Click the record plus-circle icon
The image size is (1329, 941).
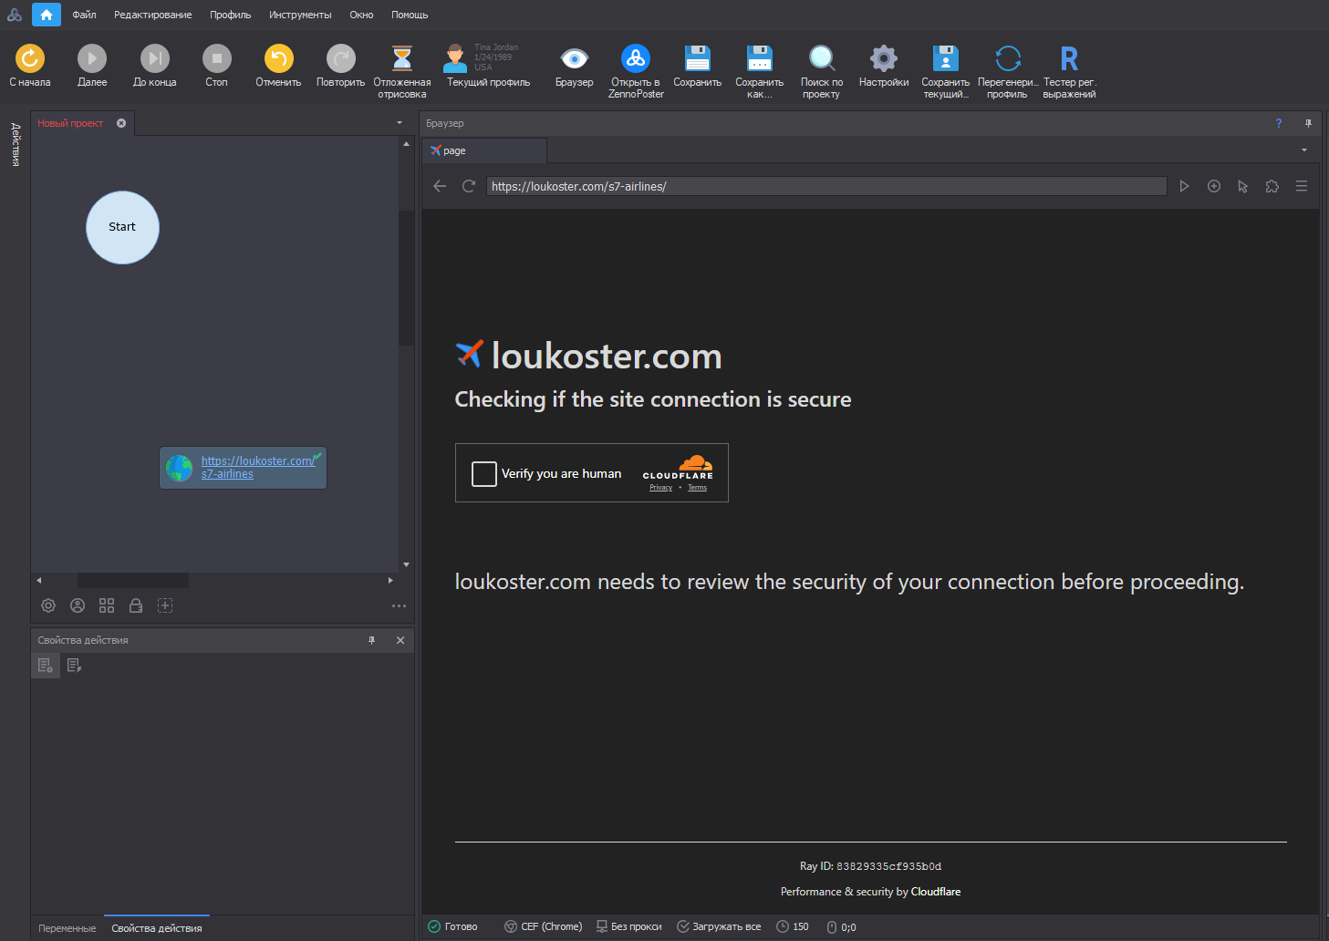point(1214,186)
